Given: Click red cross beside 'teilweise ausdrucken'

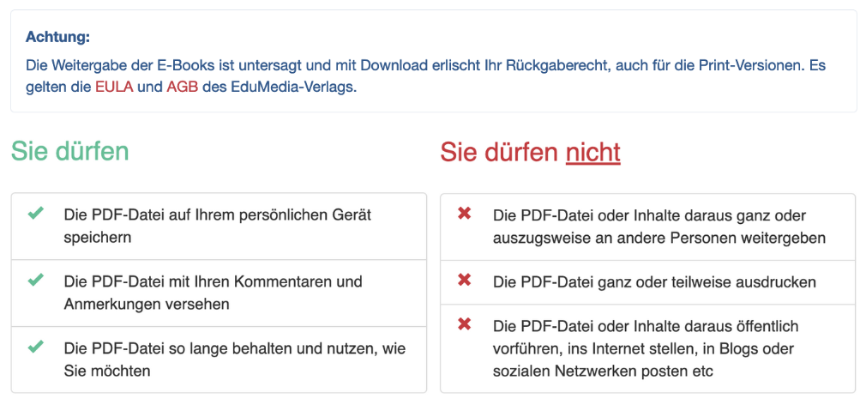Looking at the screenshot, I should [465, 281].
